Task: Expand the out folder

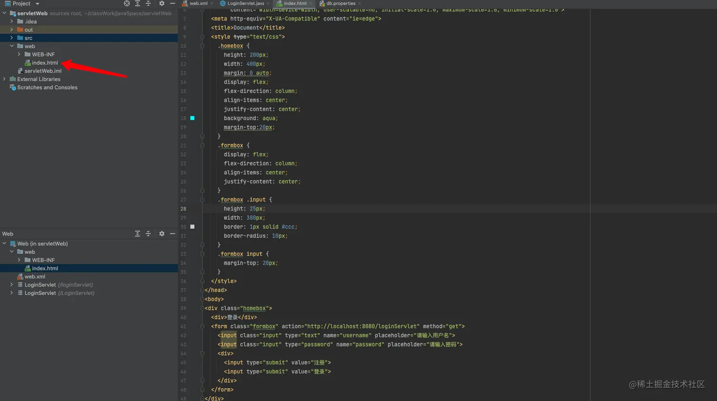Action: pyautogui.click(x=12, y=30)
